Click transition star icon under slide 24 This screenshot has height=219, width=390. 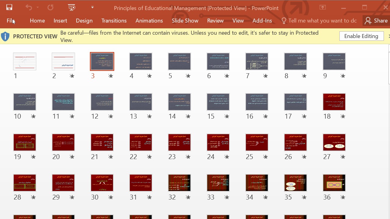227,157
